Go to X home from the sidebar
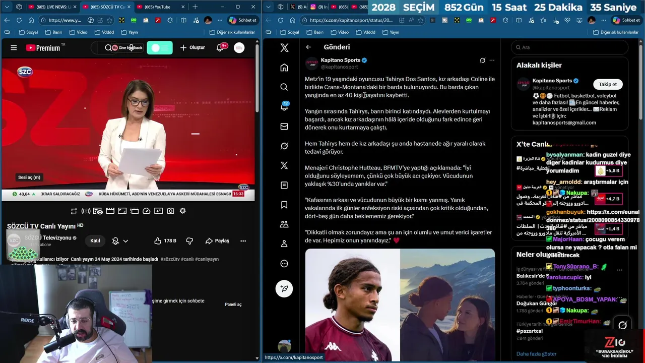Screen dimensions: 645x363 [284, 68]
